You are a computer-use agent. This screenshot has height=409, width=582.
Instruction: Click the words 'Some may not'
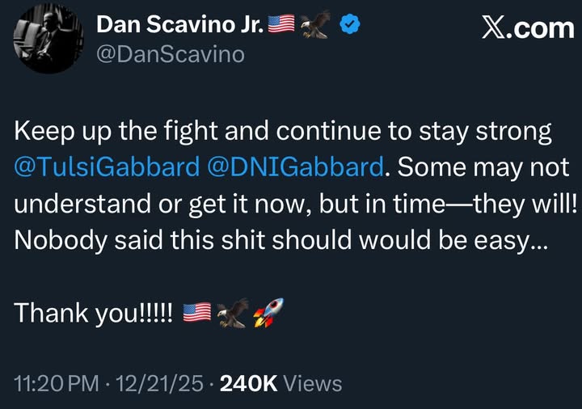pos(483,167)
